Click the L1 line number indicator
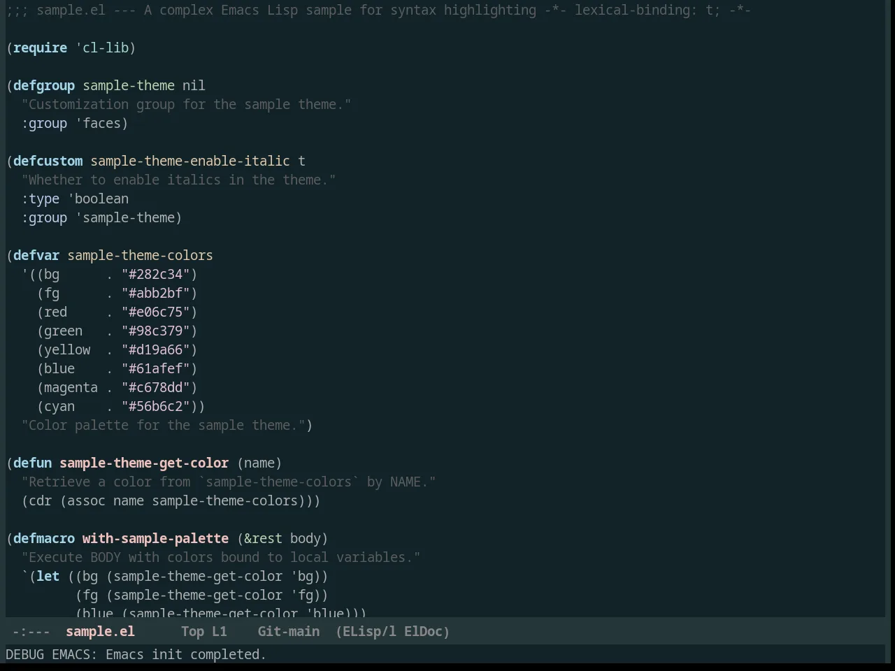Image resolution: width=895 pixels, height=671 pixels. (220, 631)
